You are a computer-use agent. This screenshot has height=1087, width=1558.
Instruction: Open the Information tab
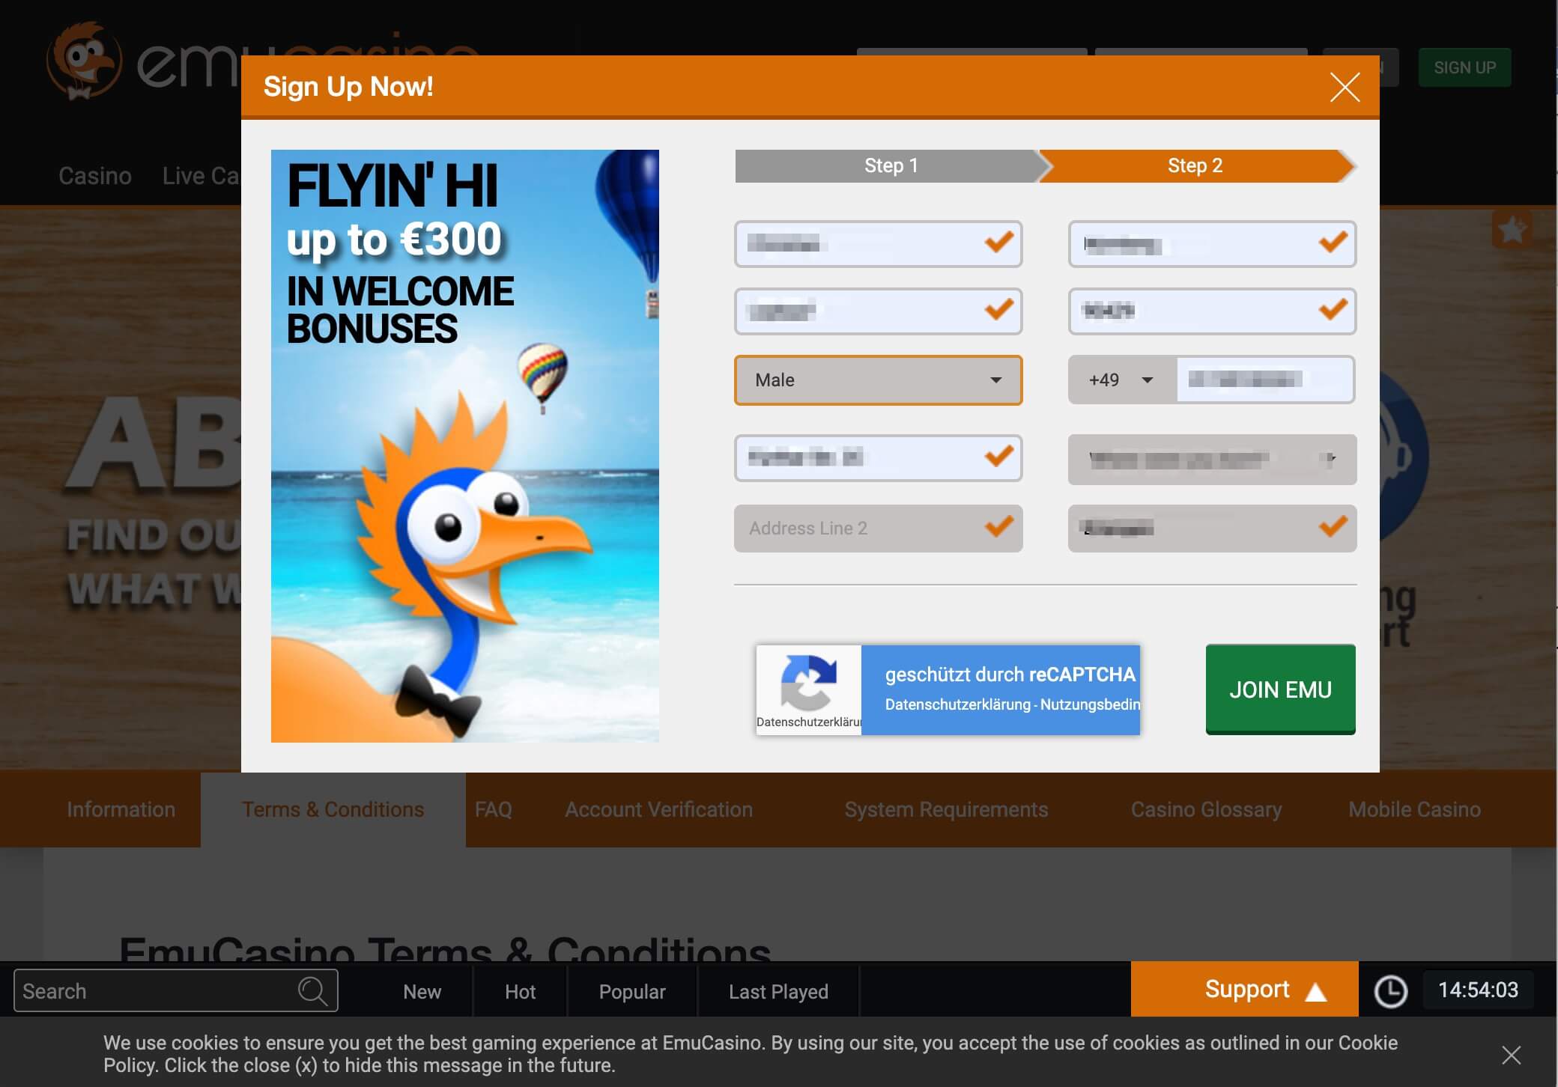(121, 809)
